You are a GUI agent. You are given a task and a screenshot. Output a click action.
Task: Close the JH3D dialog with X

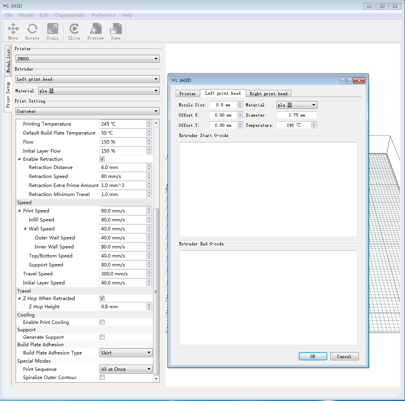coord(359,80)
